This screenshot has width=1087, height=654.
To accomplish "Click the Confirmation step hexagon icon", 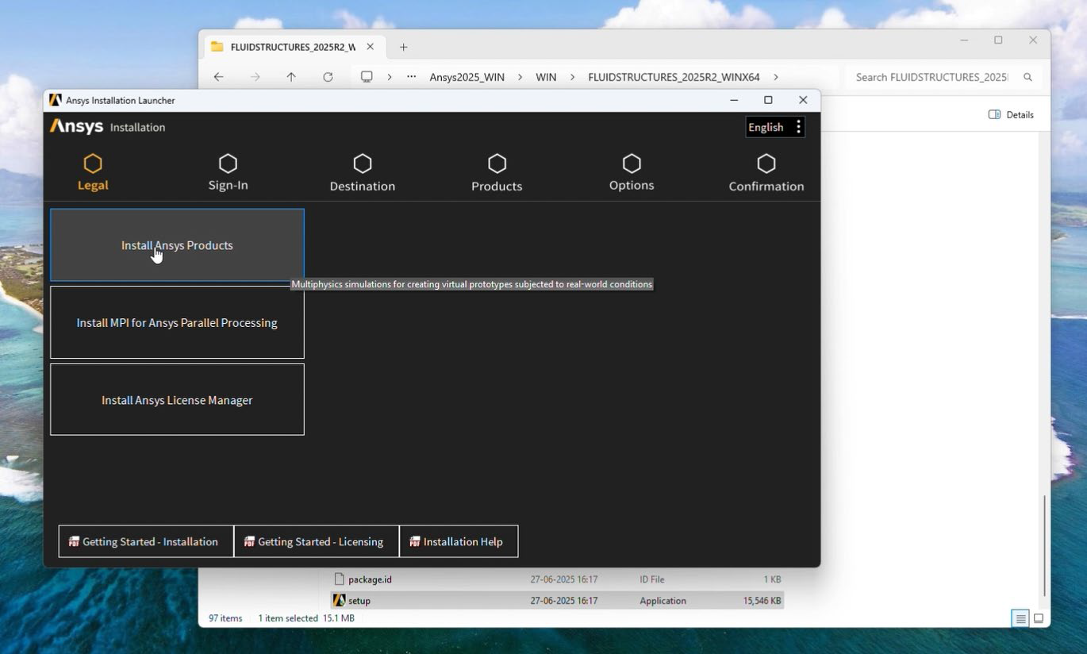I will [766, 163].
